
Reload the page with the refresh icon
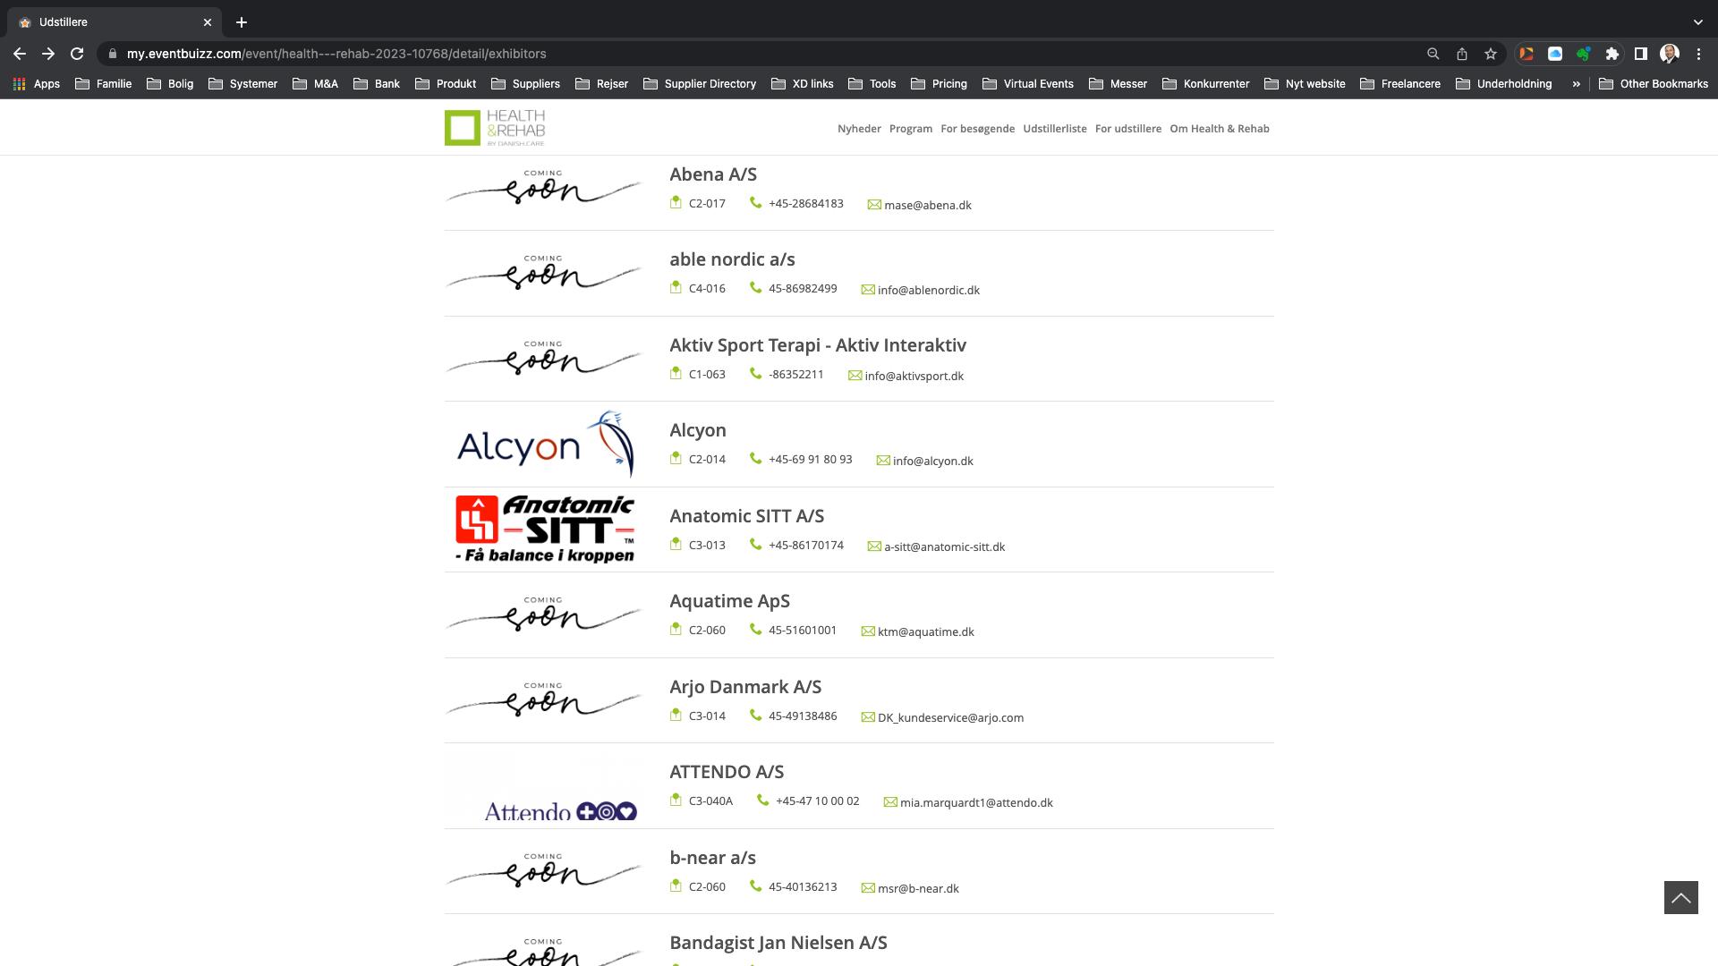click(77, 54)
